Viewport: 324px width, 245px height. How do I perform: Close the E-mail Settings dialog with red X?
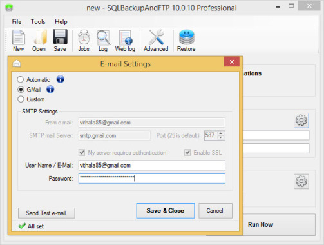(x=232, y=62)
